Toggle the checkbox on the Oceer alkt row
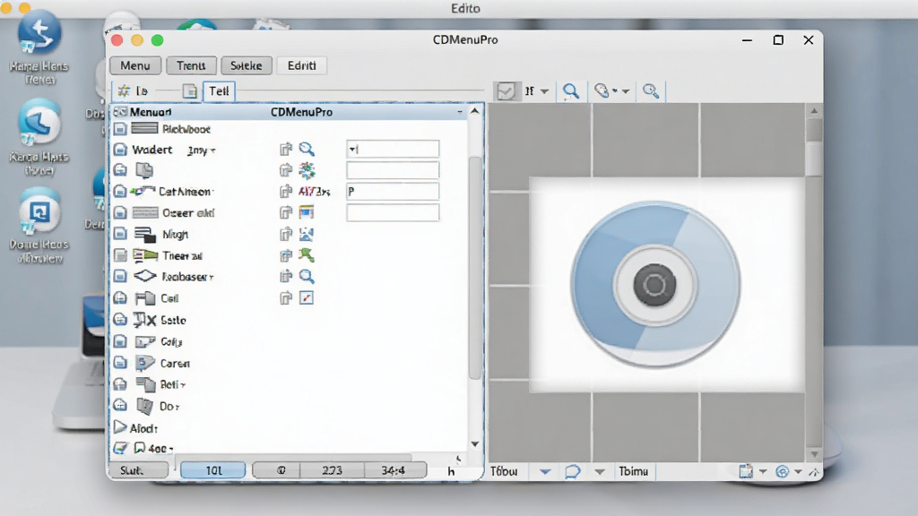 click(x=120, y=212)
